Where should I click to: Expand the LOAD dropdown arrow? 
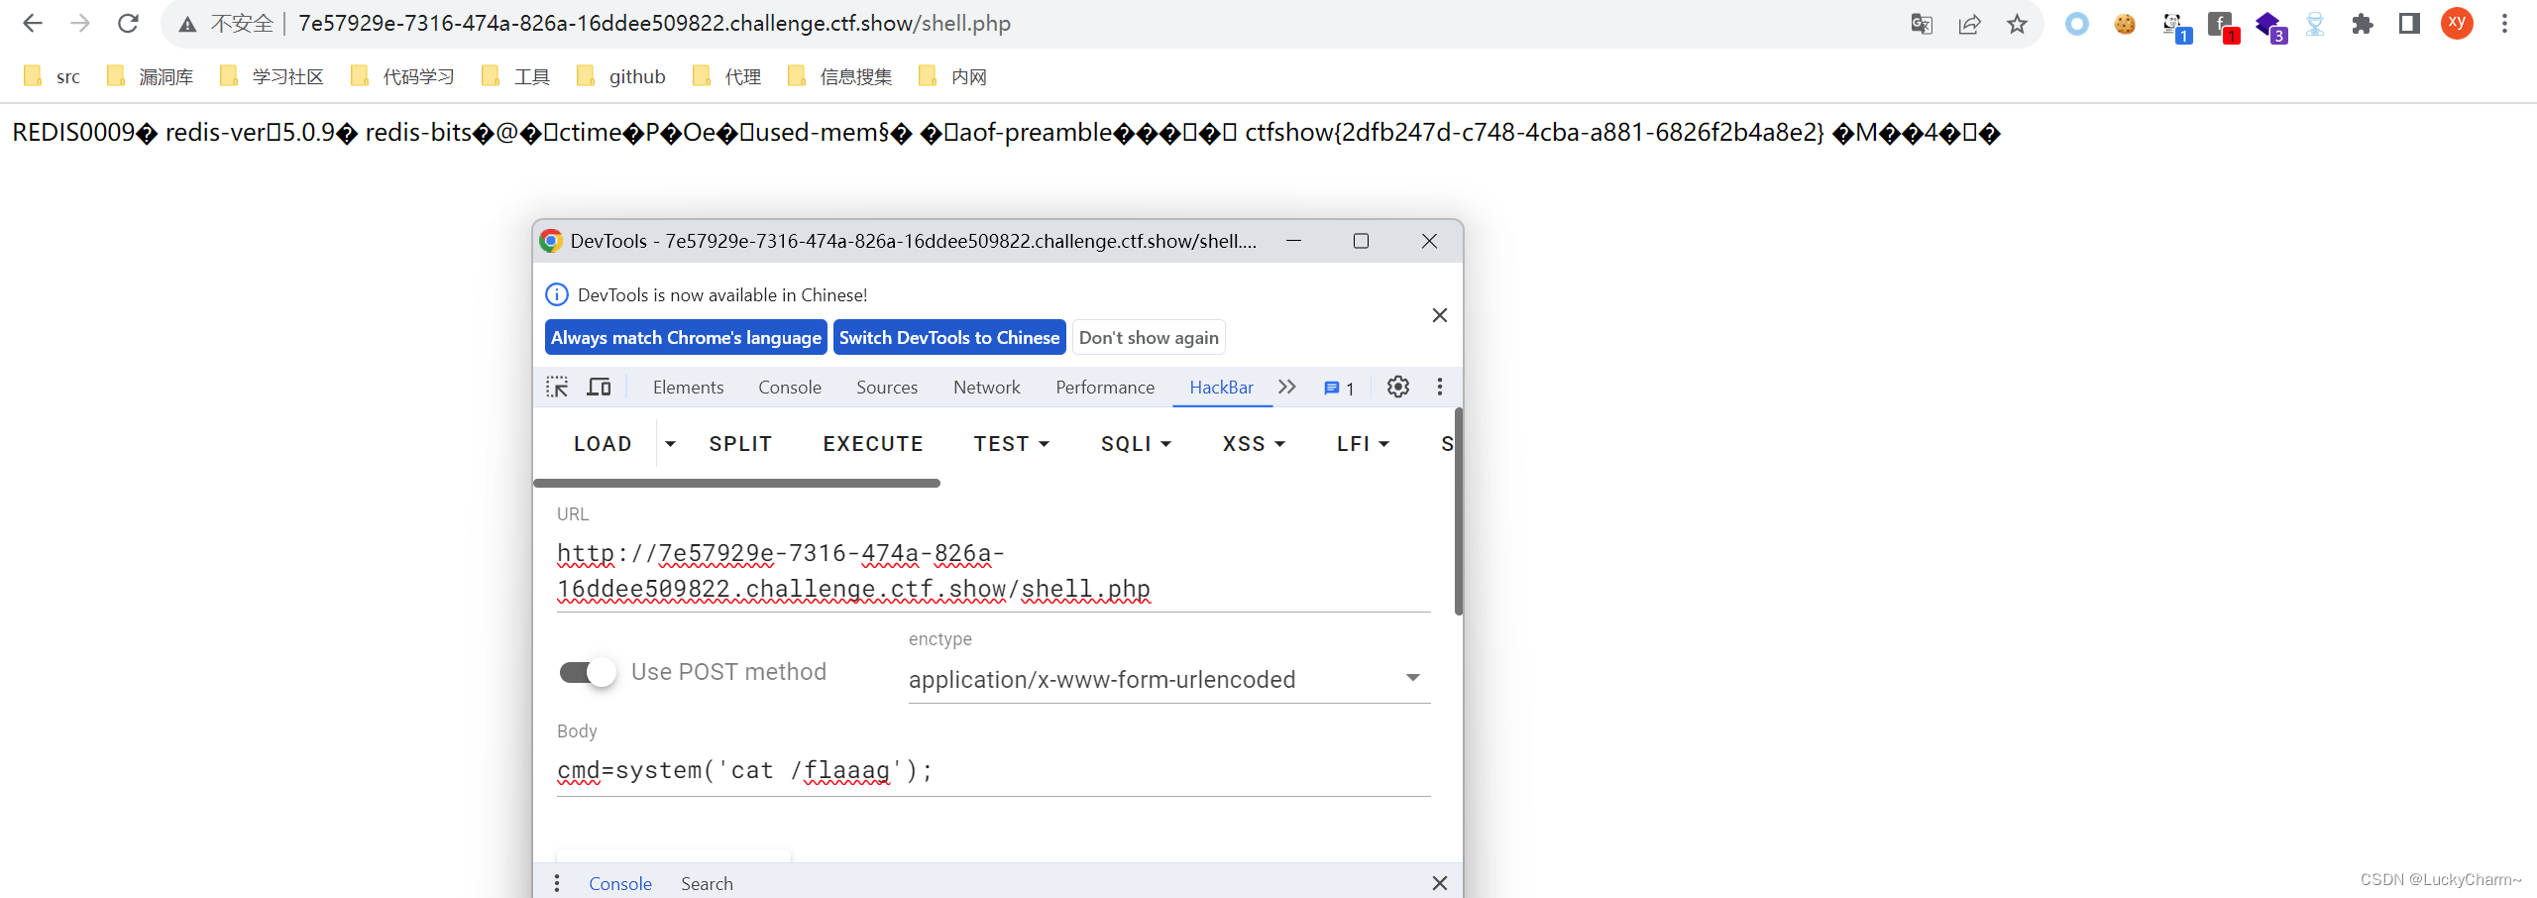pos(670,444)
